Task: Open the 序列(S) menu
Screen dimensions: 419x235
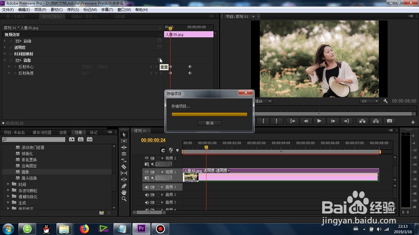Action: [x=72, y=10]
